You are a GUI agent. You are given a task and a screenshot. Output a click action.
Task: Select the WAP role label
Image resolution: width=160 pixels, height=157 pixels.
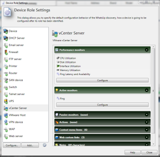(x=12, y=129)
